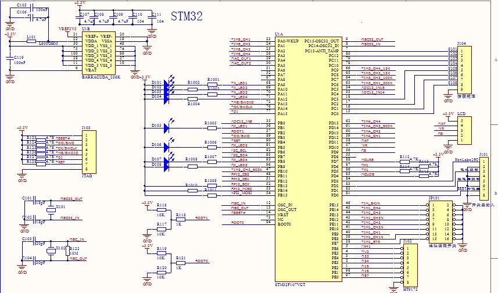Select the OSC32_IN label beside X101

point(70,218)
